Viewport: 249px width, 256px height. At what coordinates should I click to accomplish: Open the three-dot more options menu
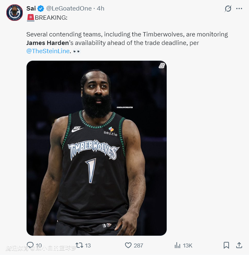[x=239, y=9]
